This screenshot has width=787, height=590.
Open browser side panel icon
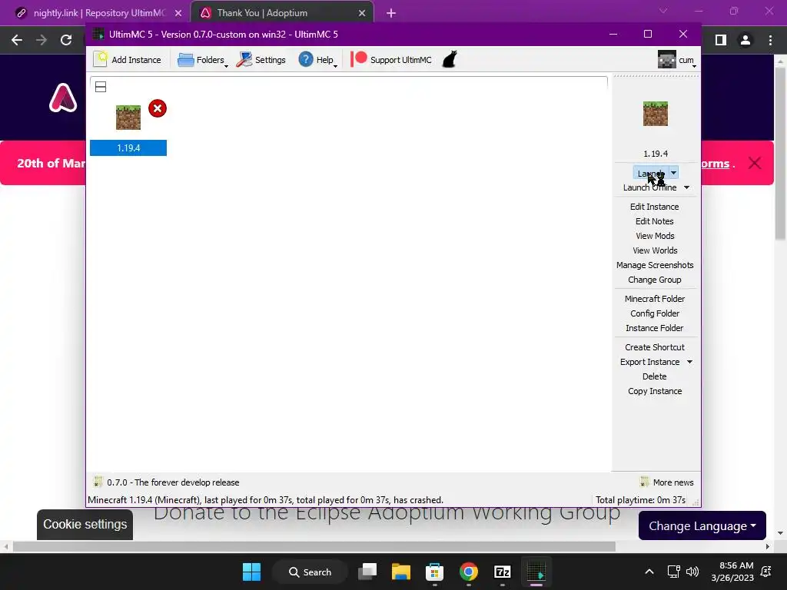721,40
